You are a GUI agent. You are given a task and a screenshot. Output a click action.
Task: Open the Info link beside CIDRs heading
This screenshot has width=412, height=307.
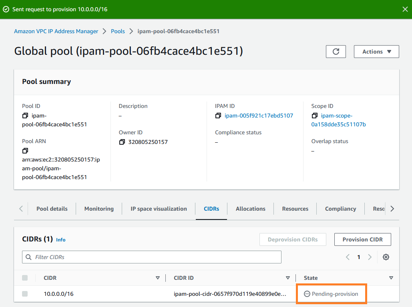tap(60, 240)
